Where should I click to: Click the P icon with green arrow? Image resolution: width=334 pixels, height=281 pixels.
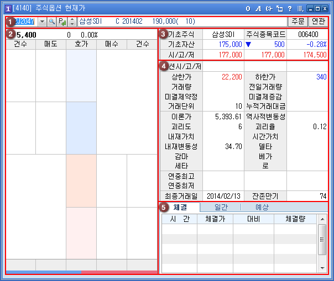(61, 22)
